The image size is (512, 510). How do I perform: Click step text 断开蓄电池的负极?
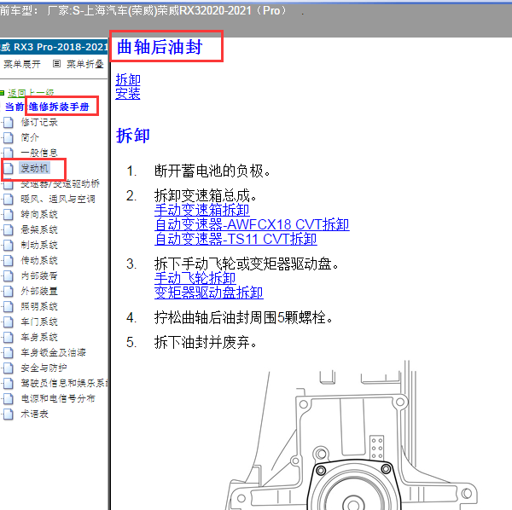212,171
